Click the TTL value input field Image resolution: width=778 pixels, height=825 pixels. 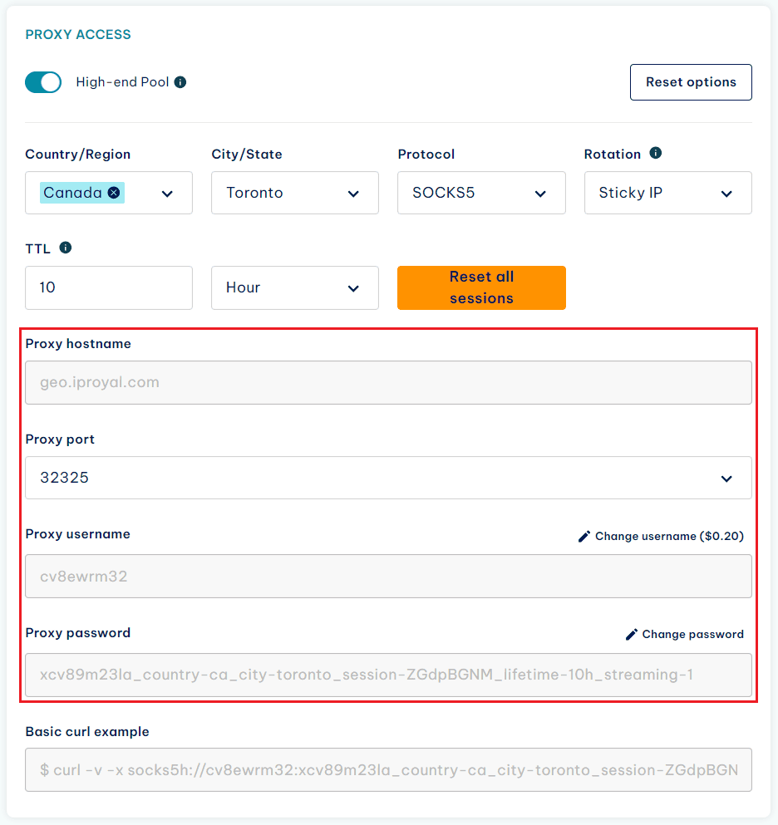pyautogui.click(x=109, y=287)
